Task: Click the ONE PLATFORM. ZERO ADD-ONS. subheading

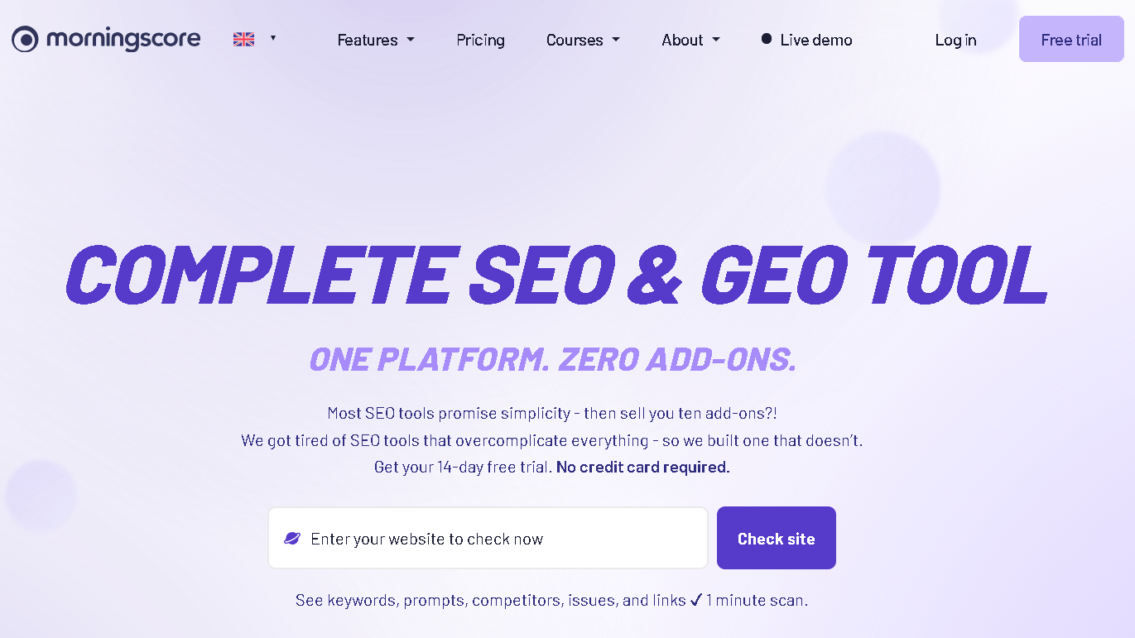Action: [x=553, y=359]
